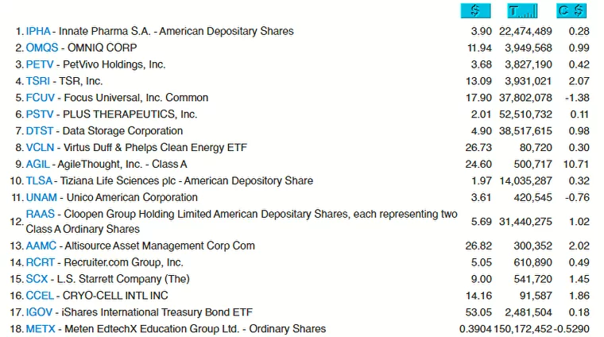Click the PETV stock symbol
This screenshot has width=604, height=337.
click(x=40, y=64)
